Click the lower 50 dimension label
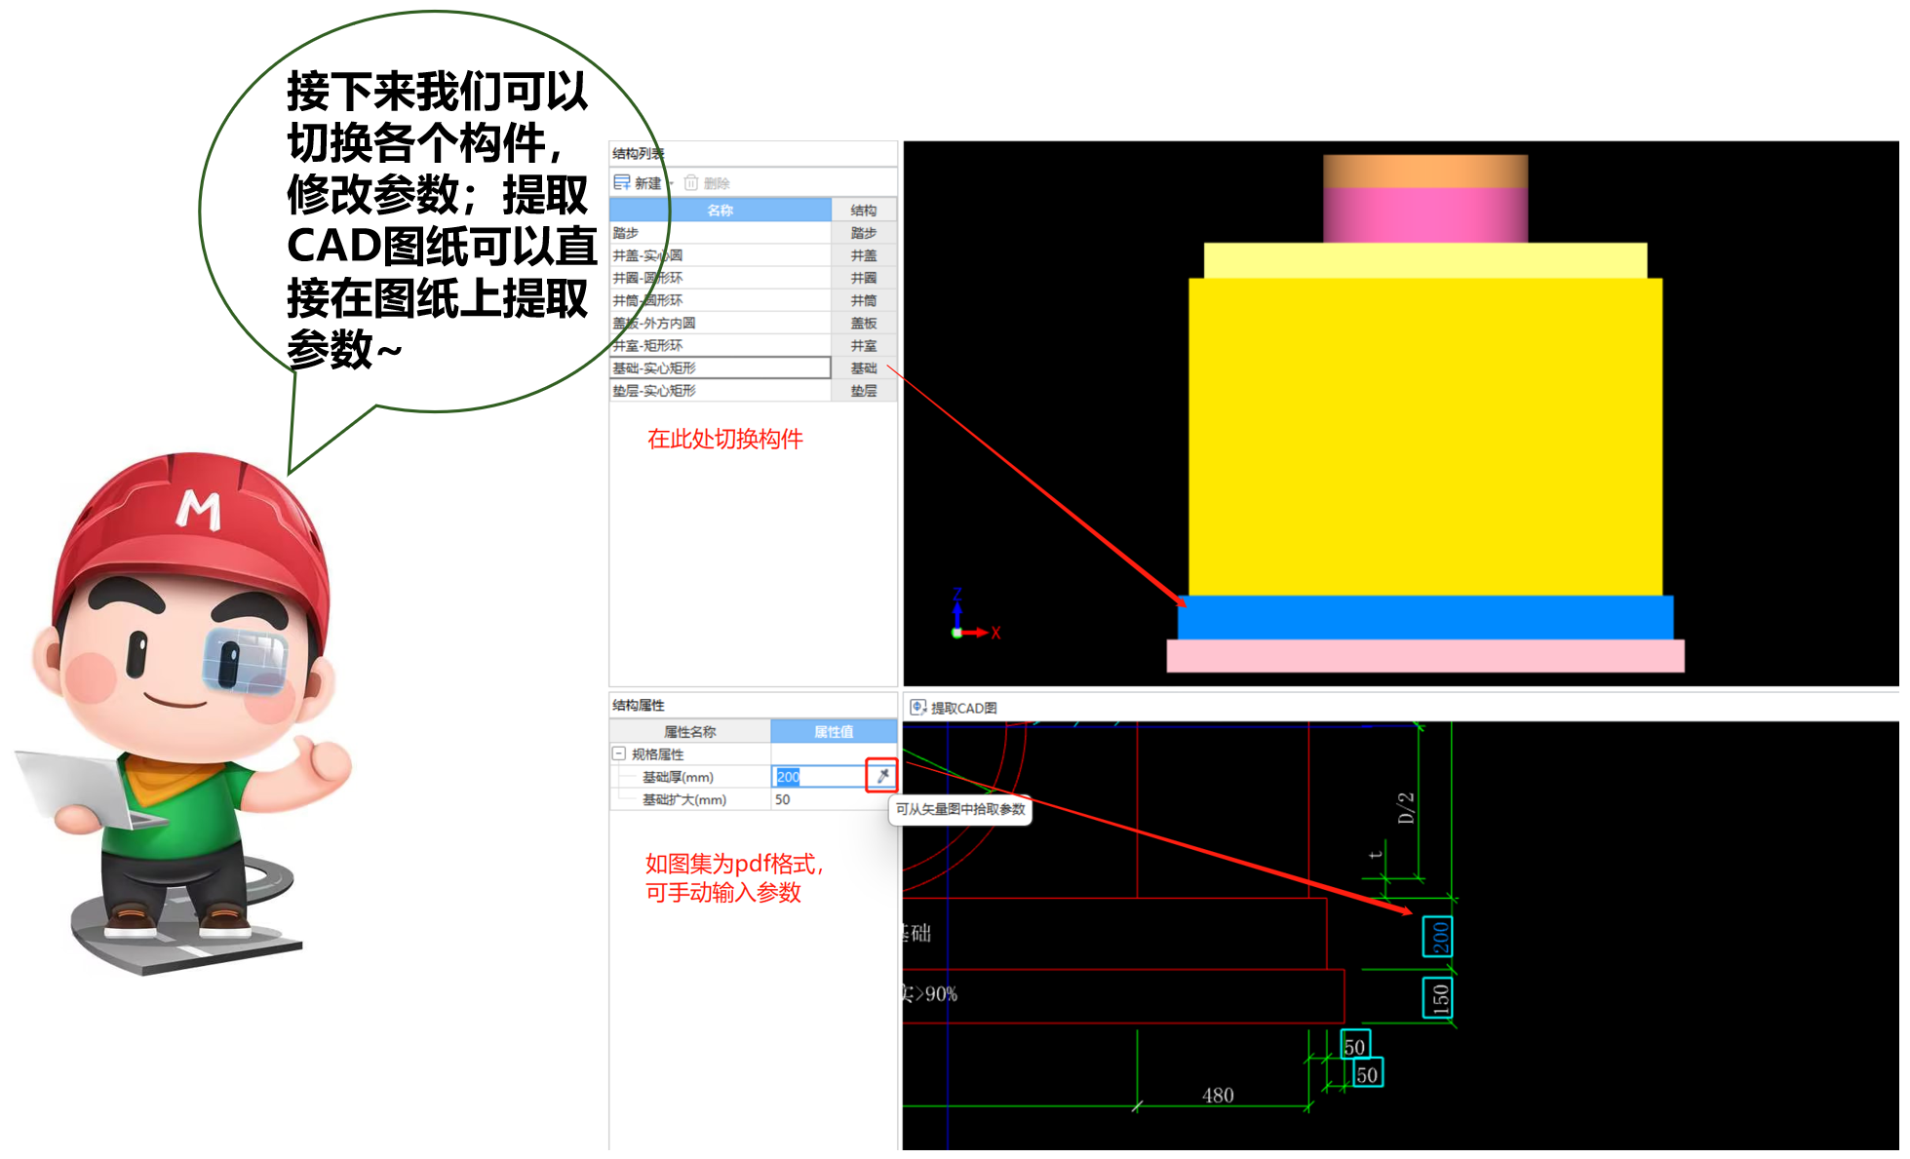The image size is (1910, 1159). pos(1368,1074)
